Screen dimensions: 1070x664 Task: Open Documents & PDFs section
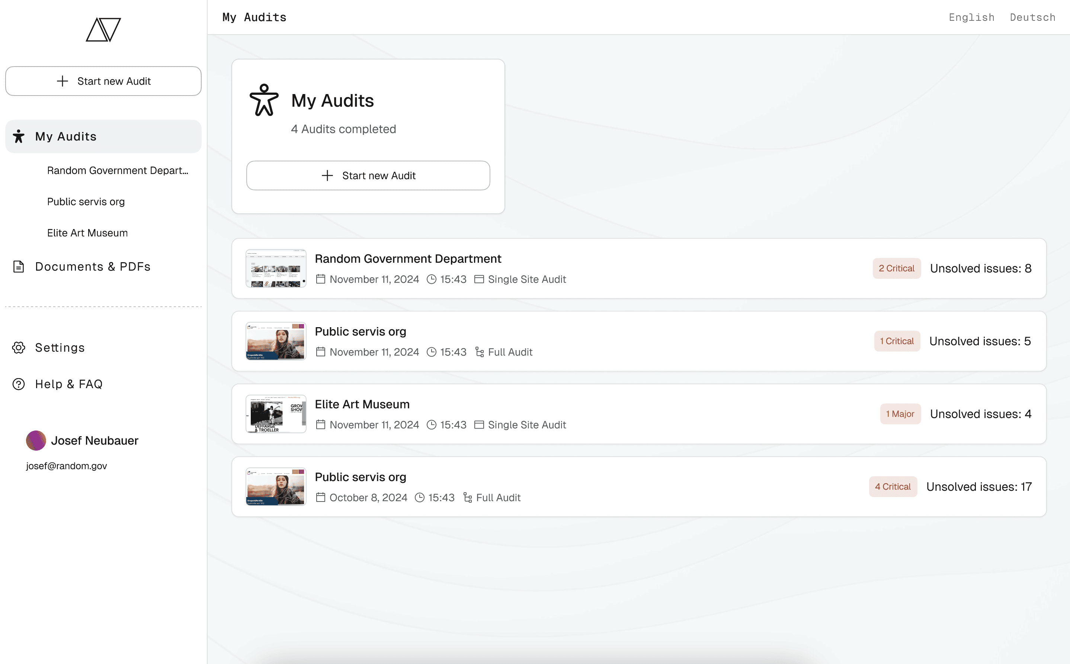93,267
